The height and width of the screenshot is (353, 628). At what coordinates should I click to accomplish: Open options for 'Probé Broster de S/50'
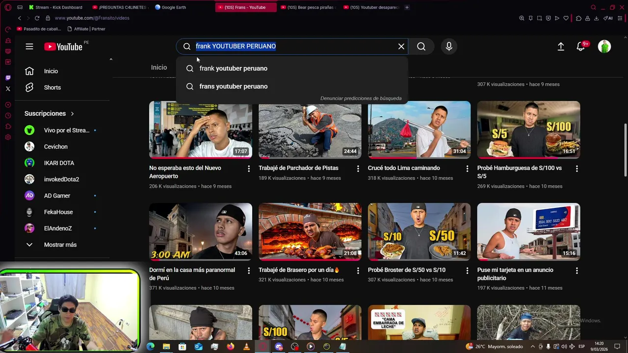tap(467, 271)
